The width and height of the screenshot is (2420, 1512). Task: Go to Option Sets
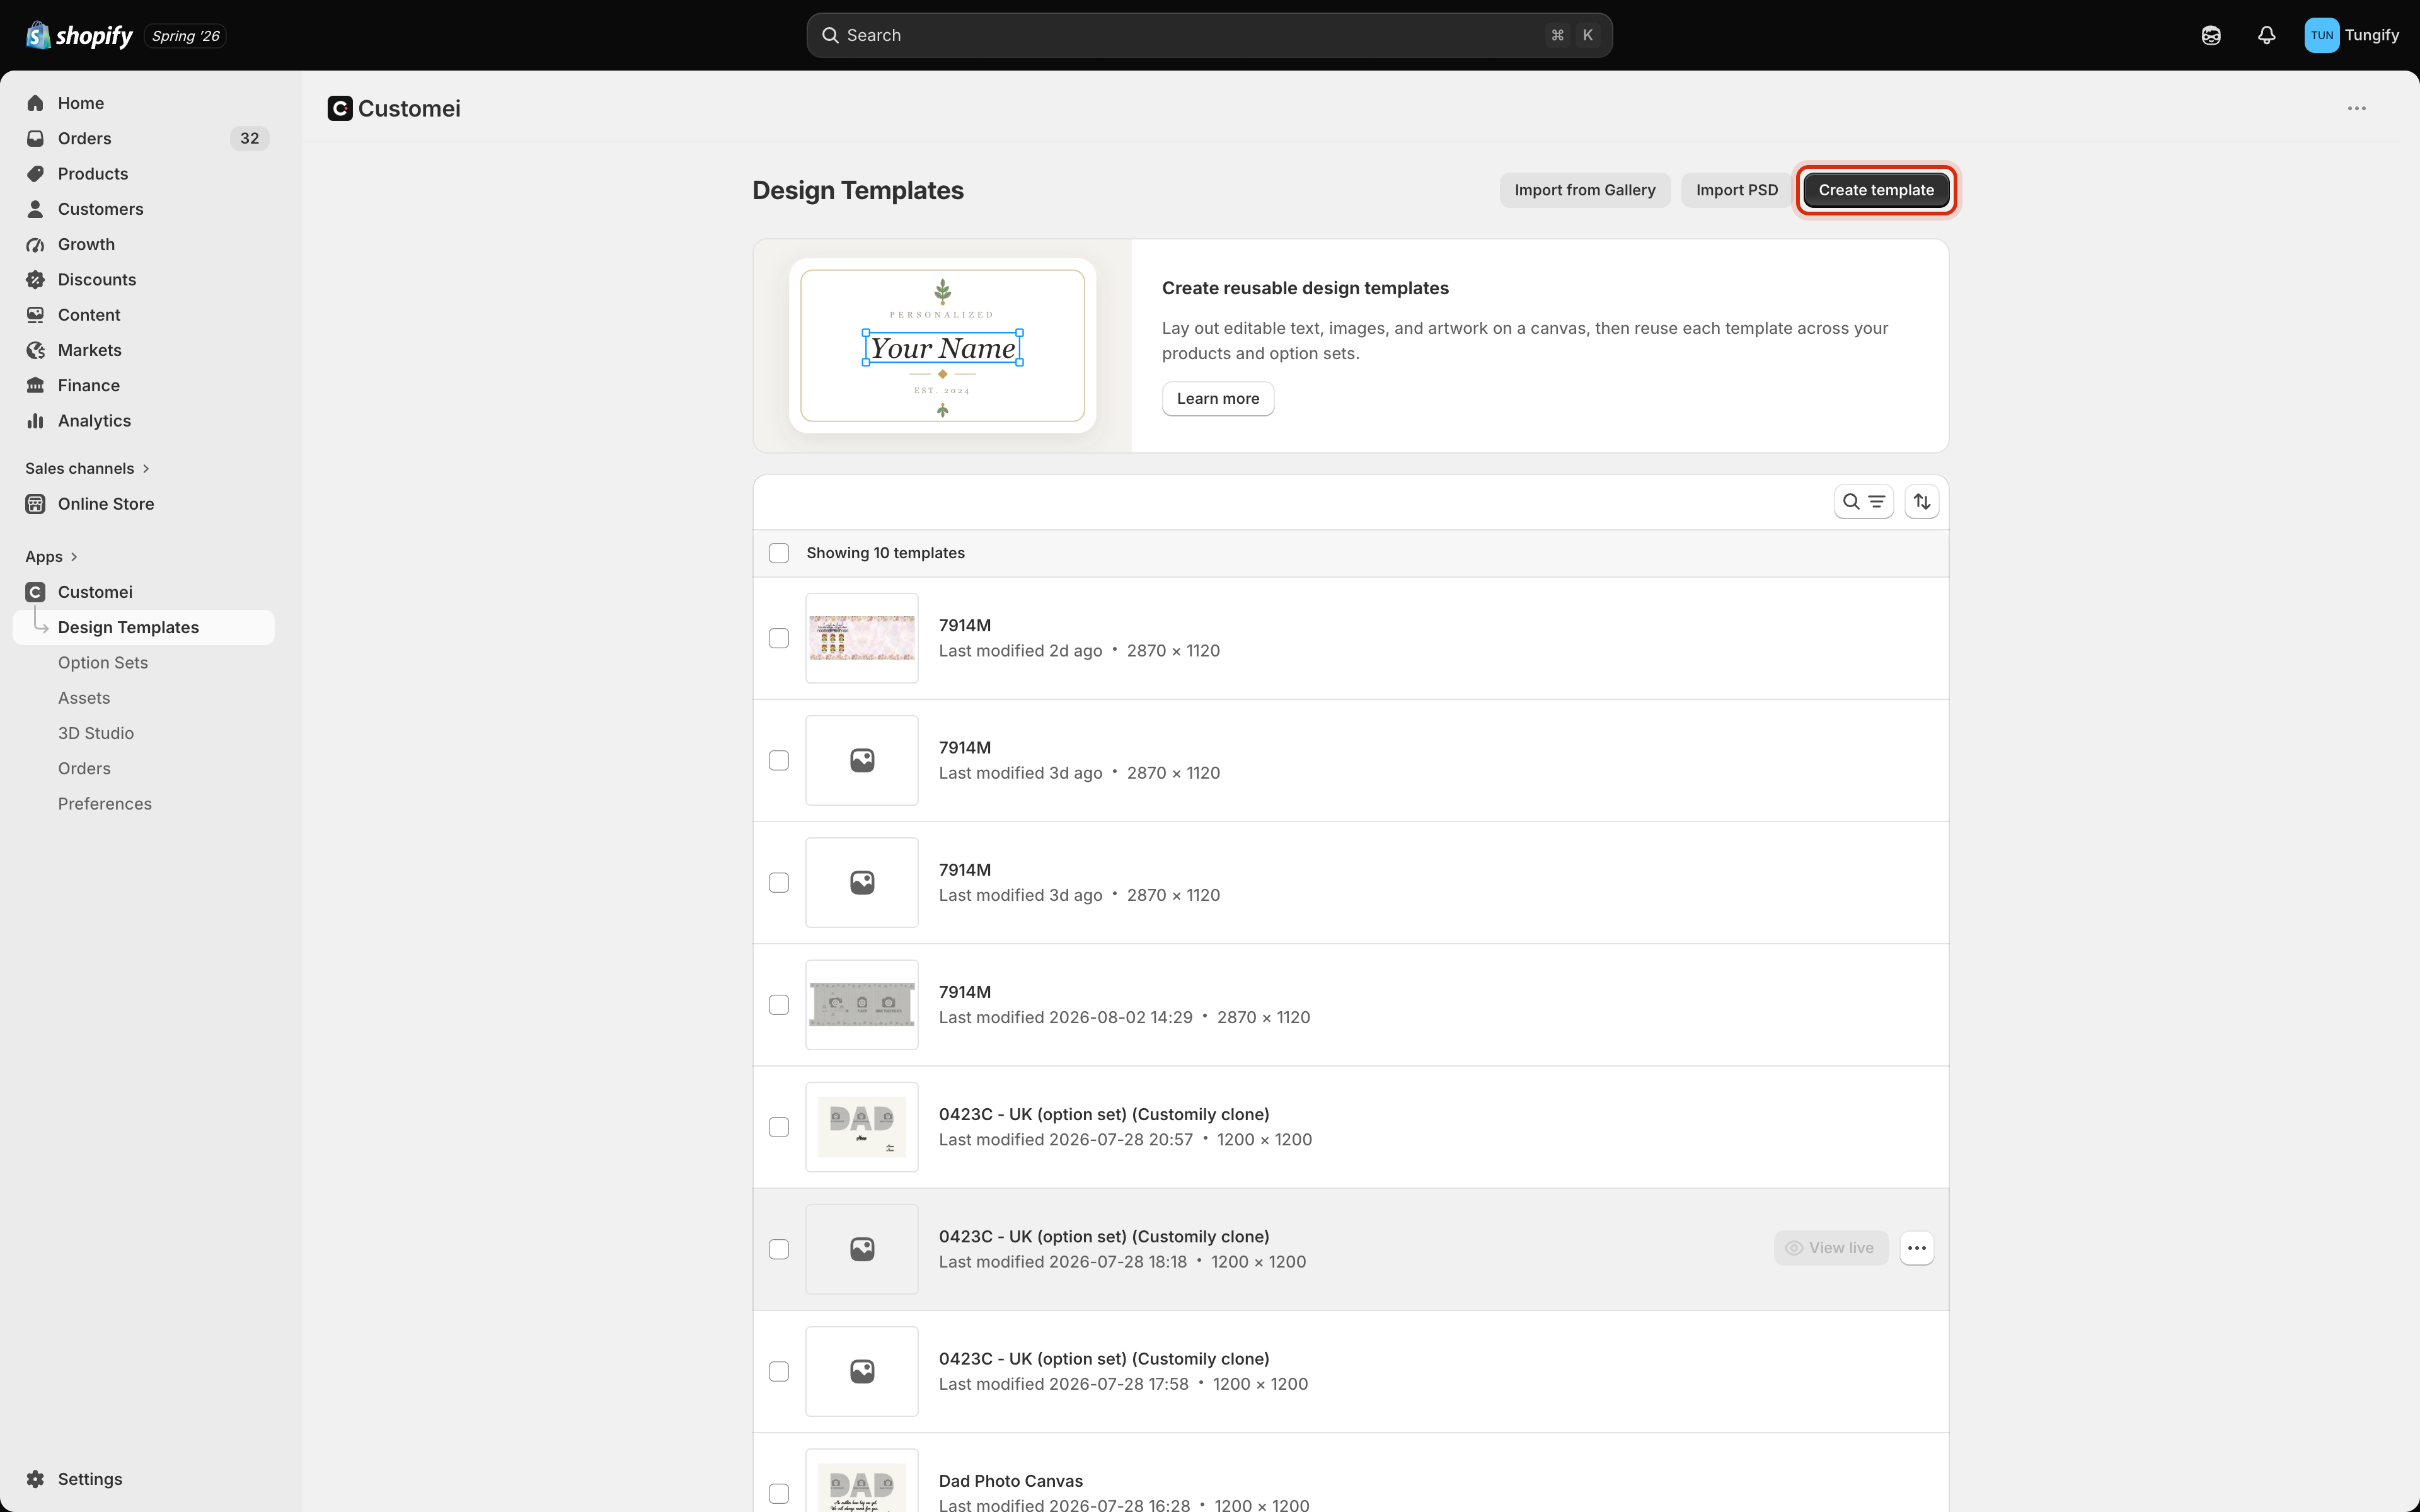point(103,663)
